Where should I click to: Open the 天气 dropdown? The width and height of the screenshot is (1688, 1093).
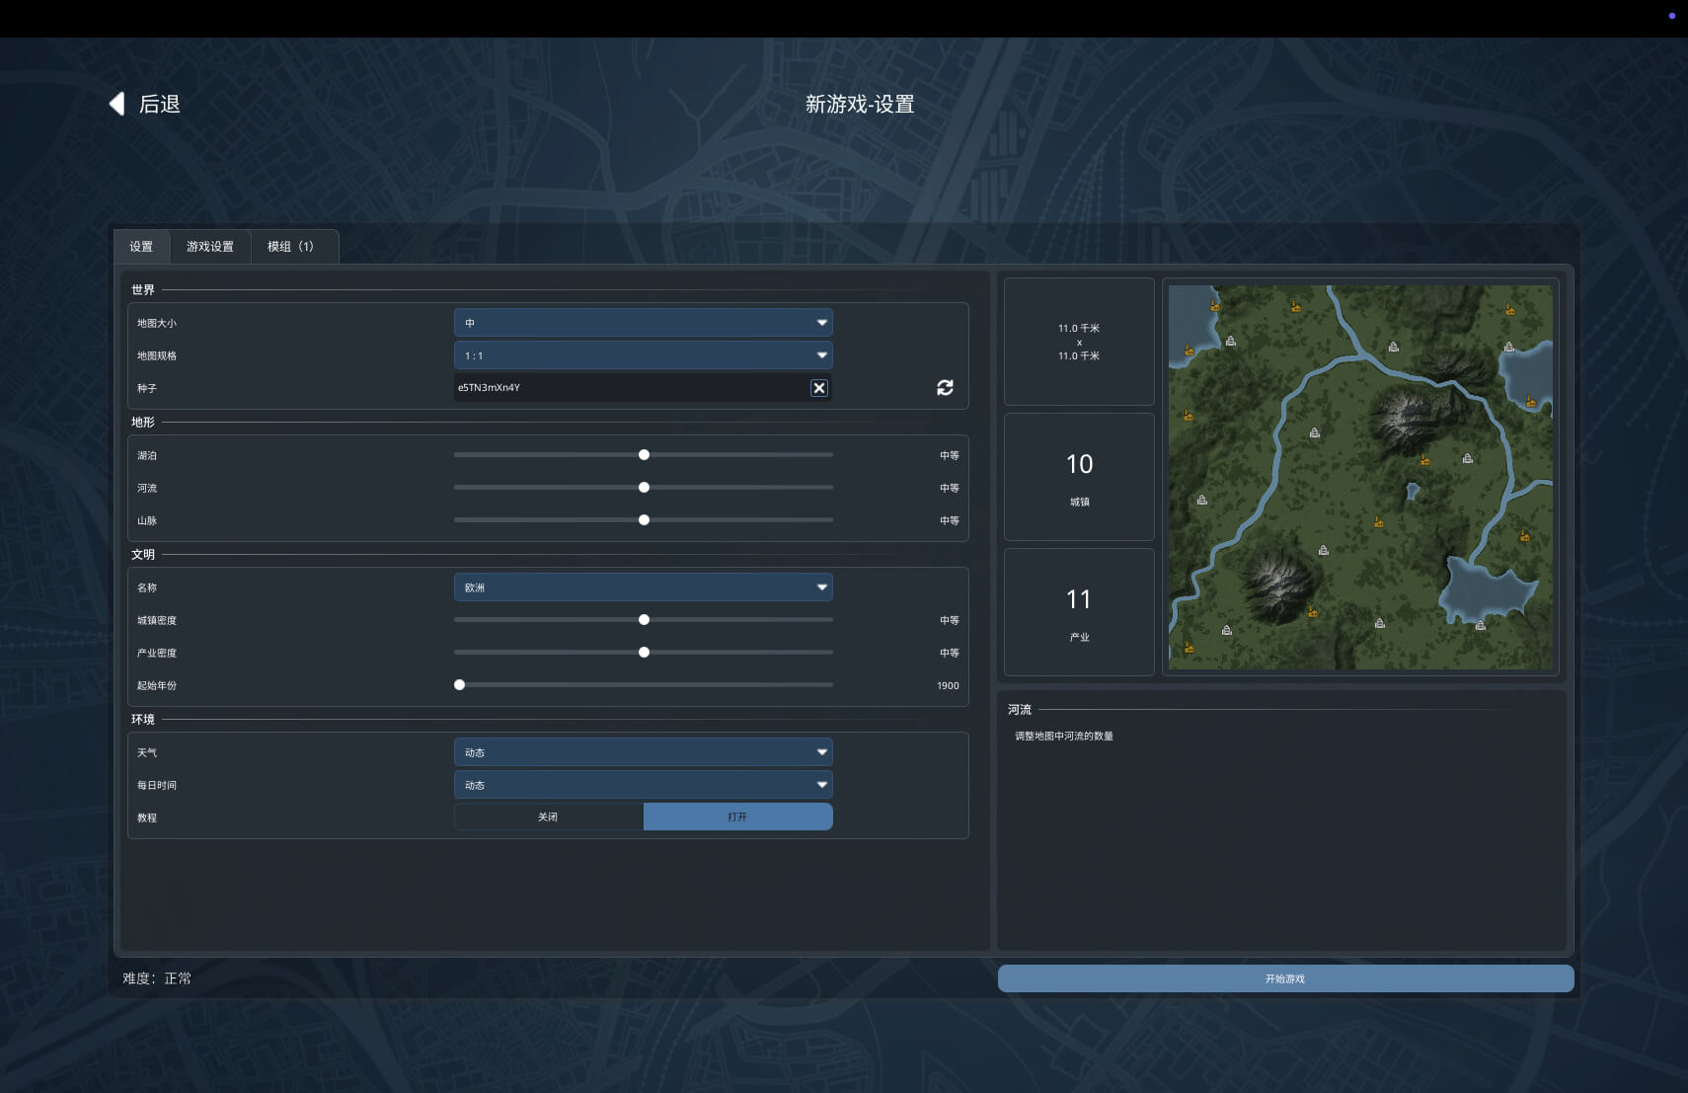(643, 752)
